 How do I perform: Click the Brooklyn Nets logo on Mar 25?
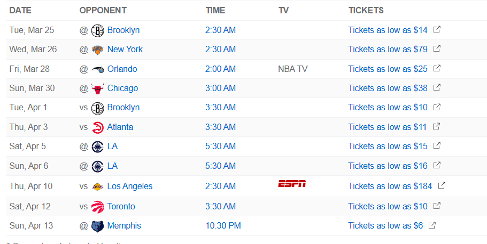point(97,30)
